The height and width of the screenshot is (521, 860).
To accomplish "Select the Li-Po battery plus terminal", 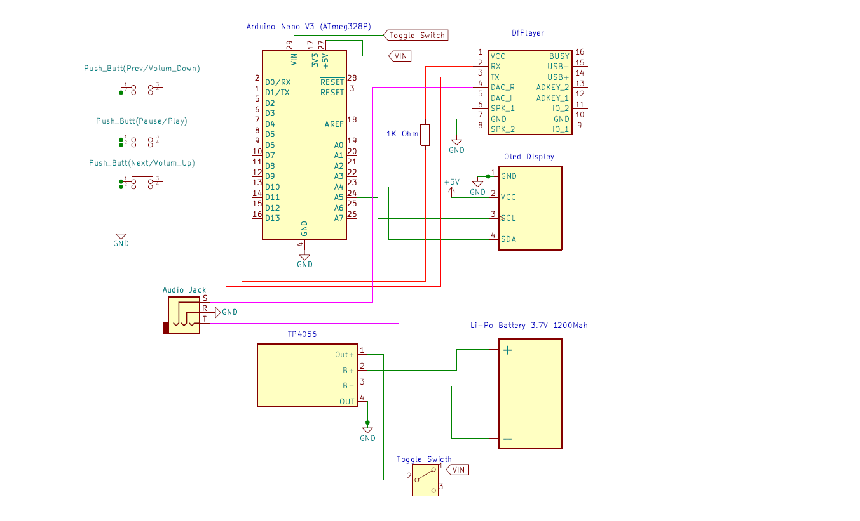I will (x=507, y=350).
